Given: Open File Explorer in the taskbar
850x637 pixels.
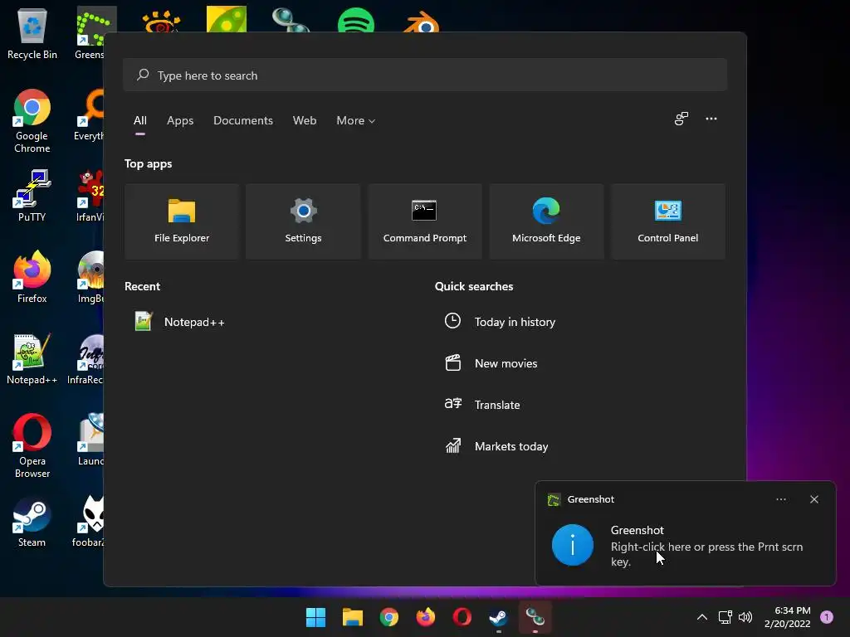Looking at the screenshot, I should pyautogui.click(x=352, y=617).
